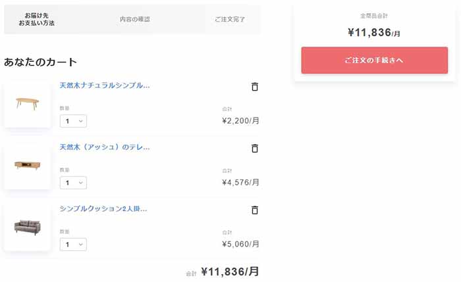
Task: Open quantity dropdown for the wooden table
Action: click(73, 121)
